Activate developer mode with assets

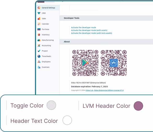coord(89,30)
